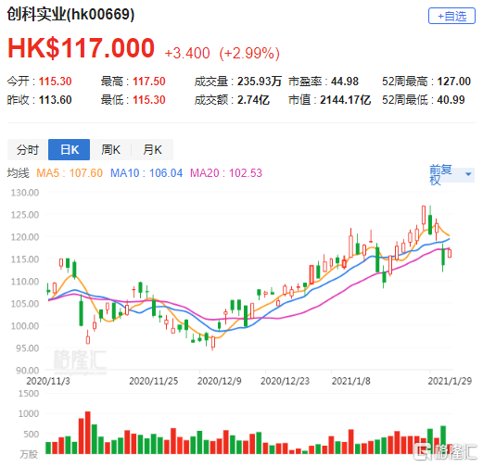483x467 pixels.
Task: Click the HK$117.000 current price
Action: tap(81, 48)
